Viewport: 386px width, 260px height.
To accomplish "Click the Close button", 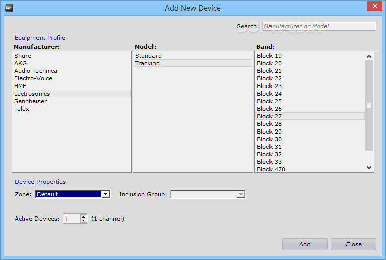I will pyautogui.click(x=353, y=244).
